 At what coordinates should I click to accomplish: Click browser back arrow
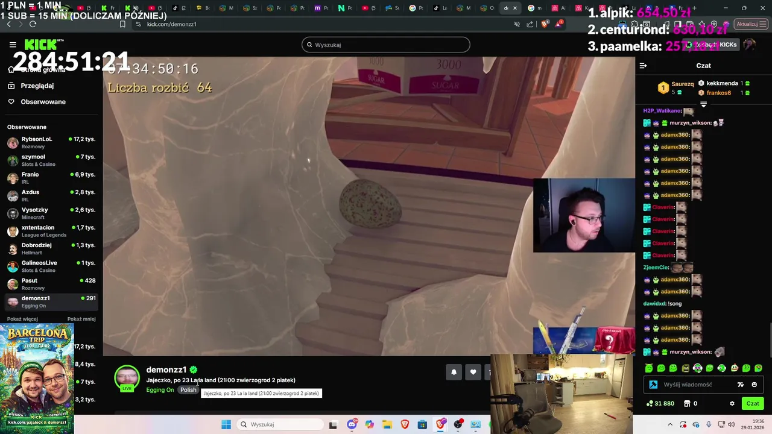8,24
